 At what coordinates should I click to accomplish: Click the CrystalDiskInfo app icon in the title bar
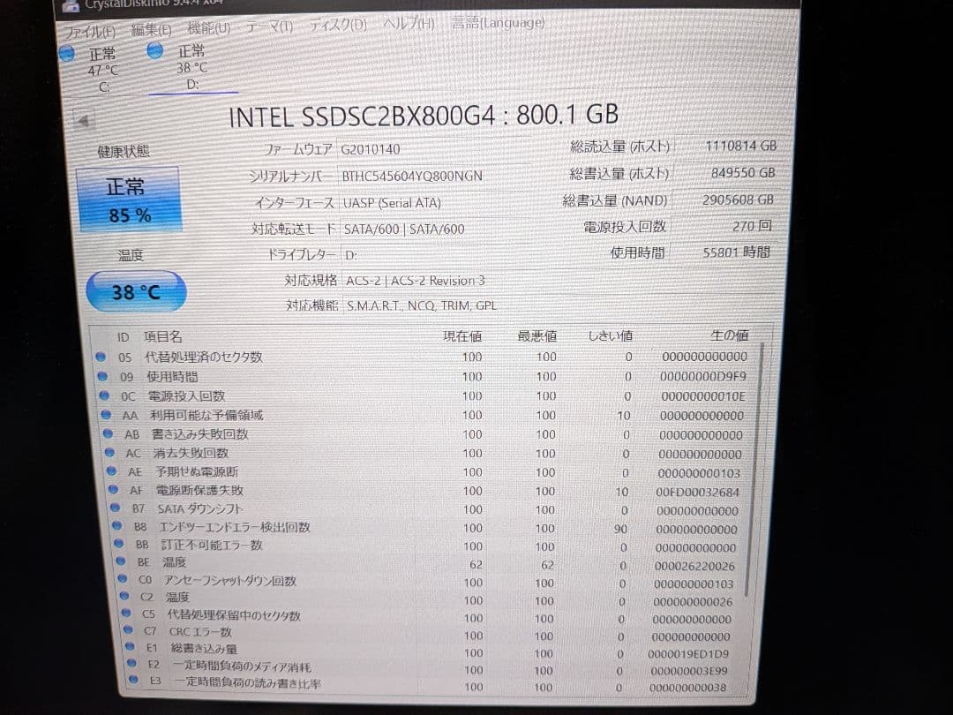pos(71,4)
